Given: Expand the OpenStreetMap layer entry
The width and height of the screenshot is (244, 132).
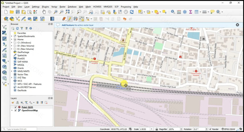Looking at the screenshot, I should point(12,110).
